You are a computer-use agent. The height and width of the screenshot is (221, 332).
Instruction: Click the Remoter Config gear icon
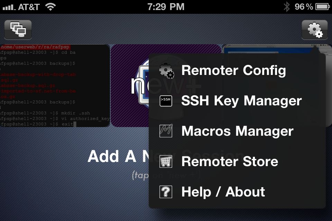click(x=167, y=71)
